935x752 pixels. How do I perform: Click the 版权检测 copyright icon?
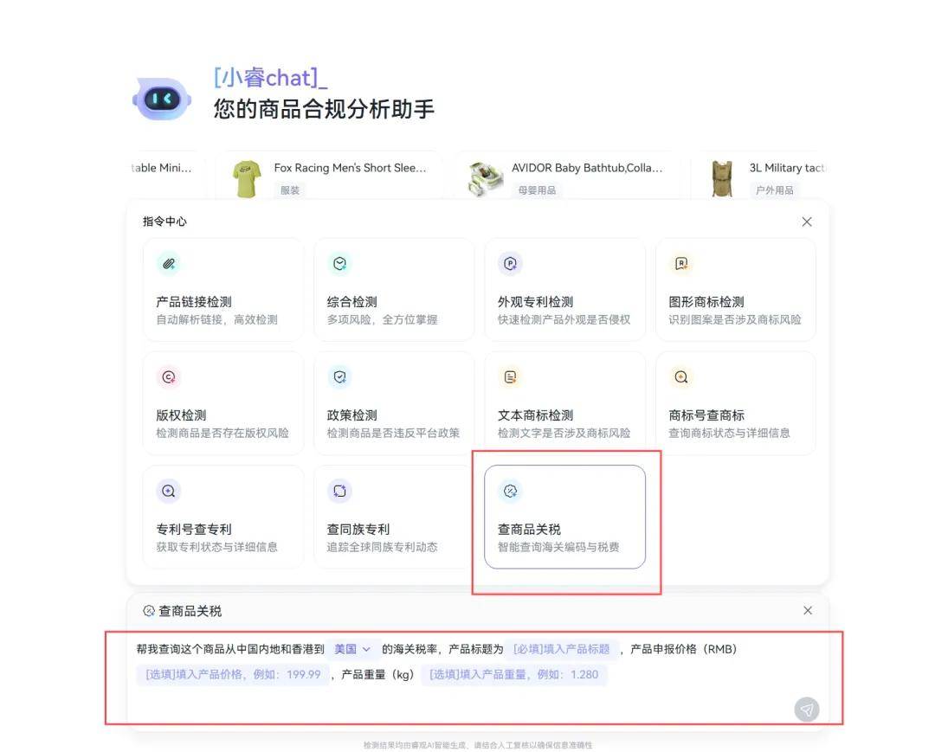coord(169,377)
